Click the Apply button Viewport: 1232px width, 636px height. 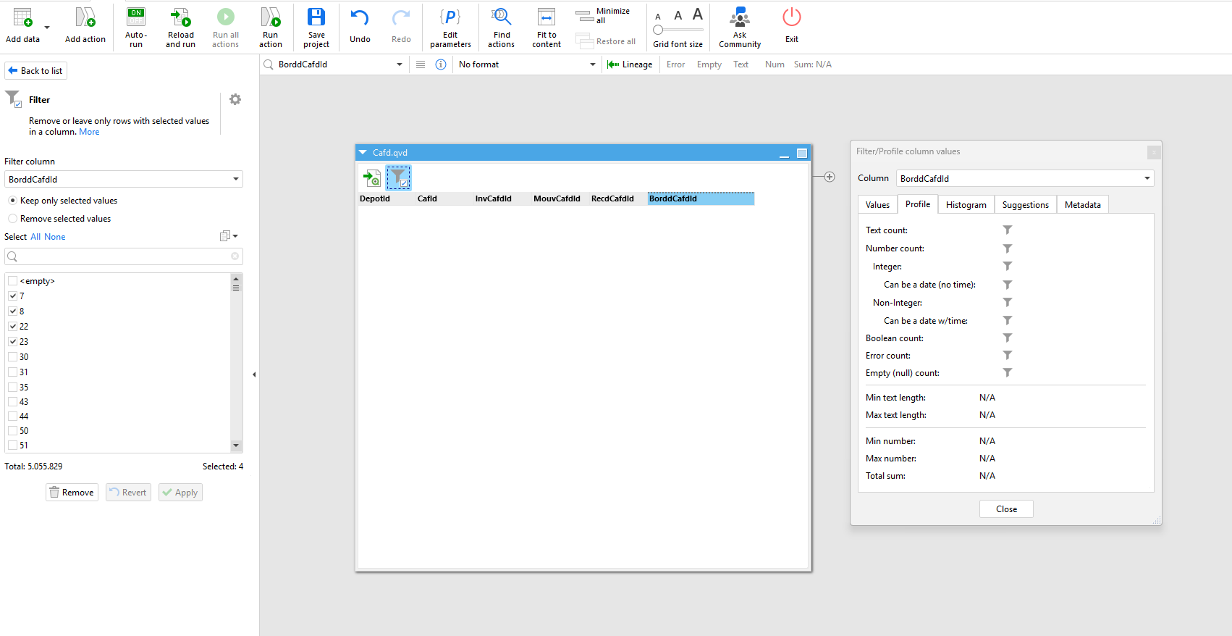coord(180,493)
